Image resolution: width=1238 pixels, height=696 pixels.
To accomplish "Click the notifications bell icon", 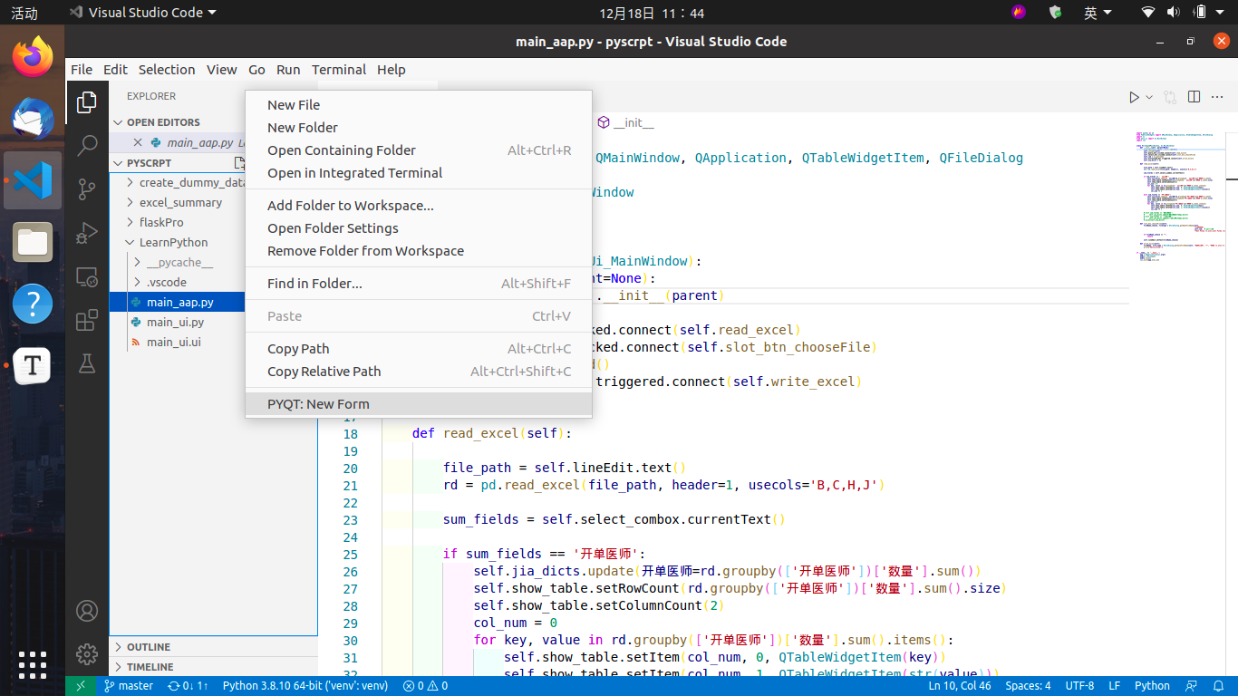I will [1218, 686].
